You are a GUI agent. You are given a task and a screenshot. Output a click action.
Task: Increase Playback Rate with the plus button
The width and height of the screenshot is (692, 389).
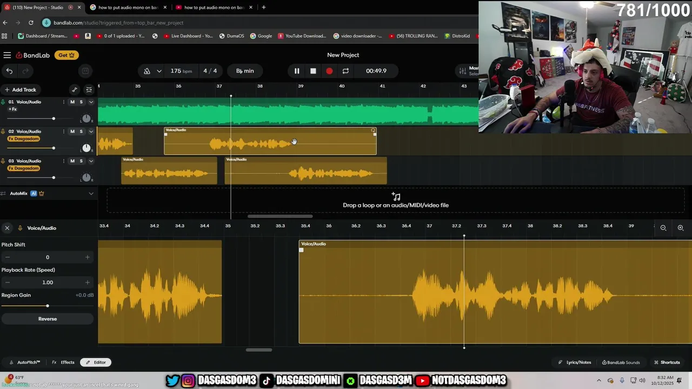pos(88,283)
